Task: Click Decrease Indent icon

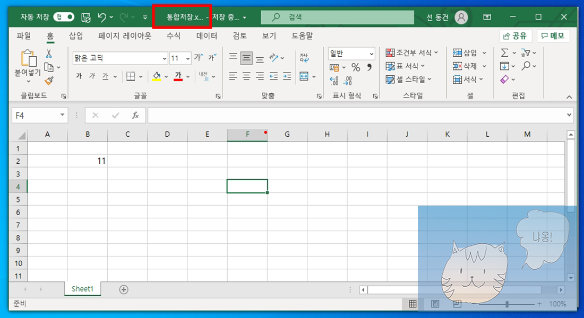Action: (273, 77)
